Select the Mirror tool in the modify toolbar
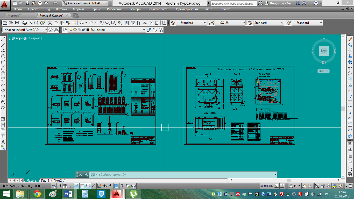 (x=350, y=51)
